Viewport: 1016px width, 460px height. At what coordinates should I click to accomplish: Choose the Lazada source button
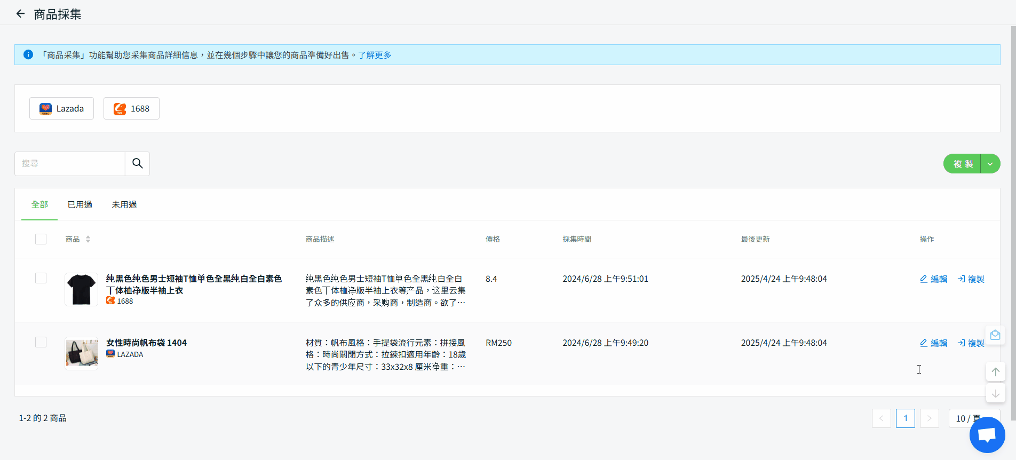point(61,108)
